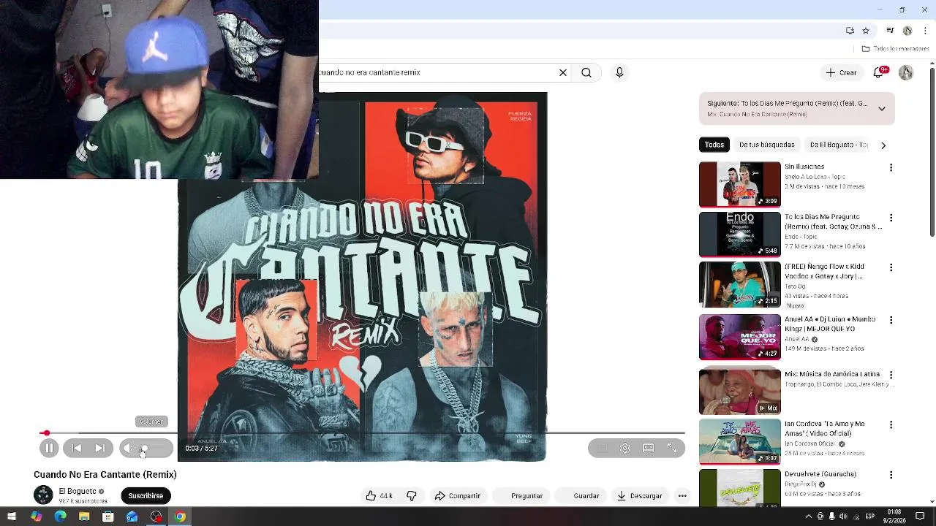Download the video with Descargar

(x=639, y=495)
